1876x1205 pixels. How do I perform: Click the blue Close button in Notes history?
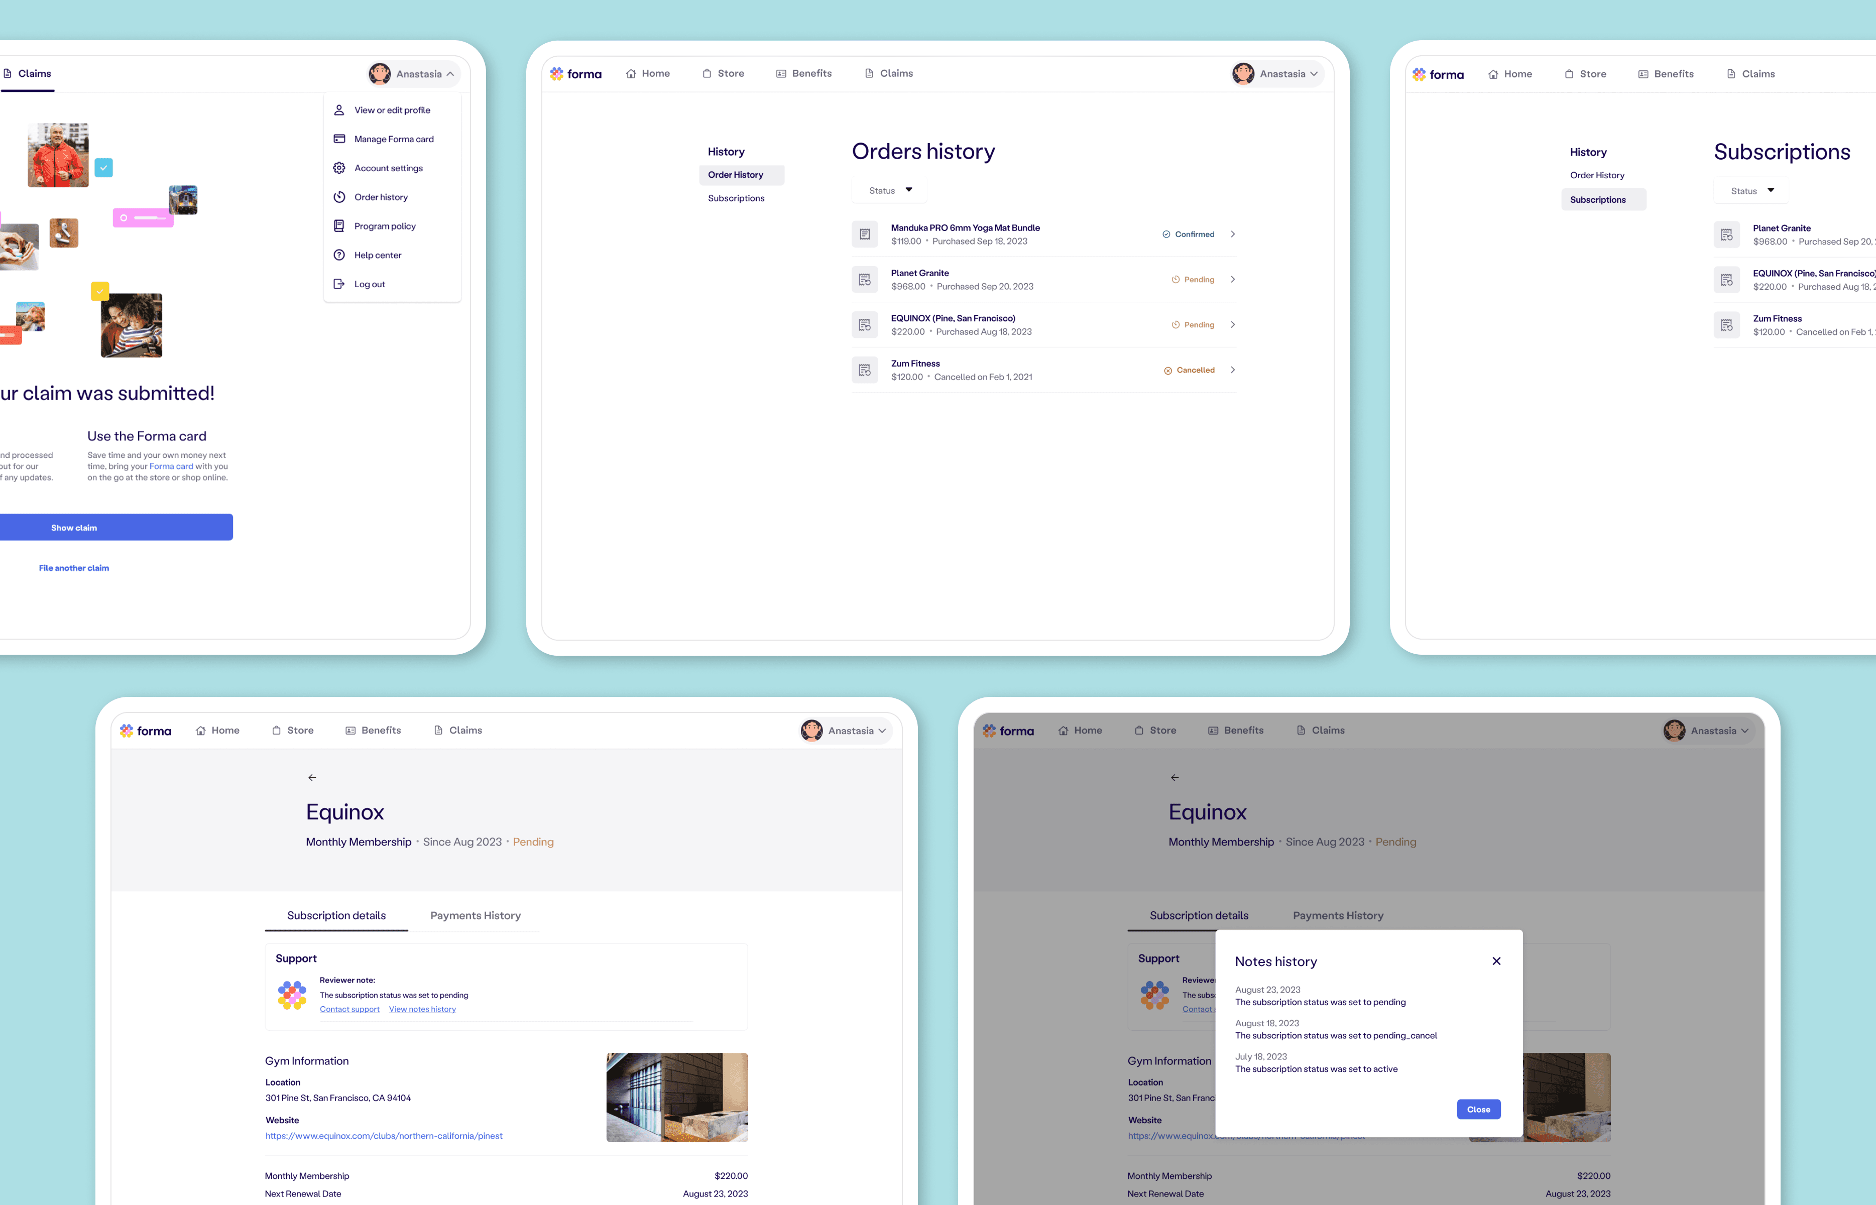[1479, 1110]
